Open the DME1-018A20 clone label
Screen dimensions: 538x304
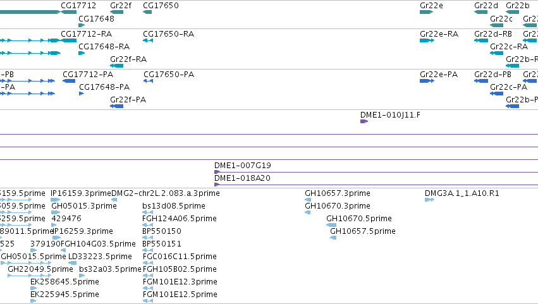pyautogui.click(x=242, y=178)
